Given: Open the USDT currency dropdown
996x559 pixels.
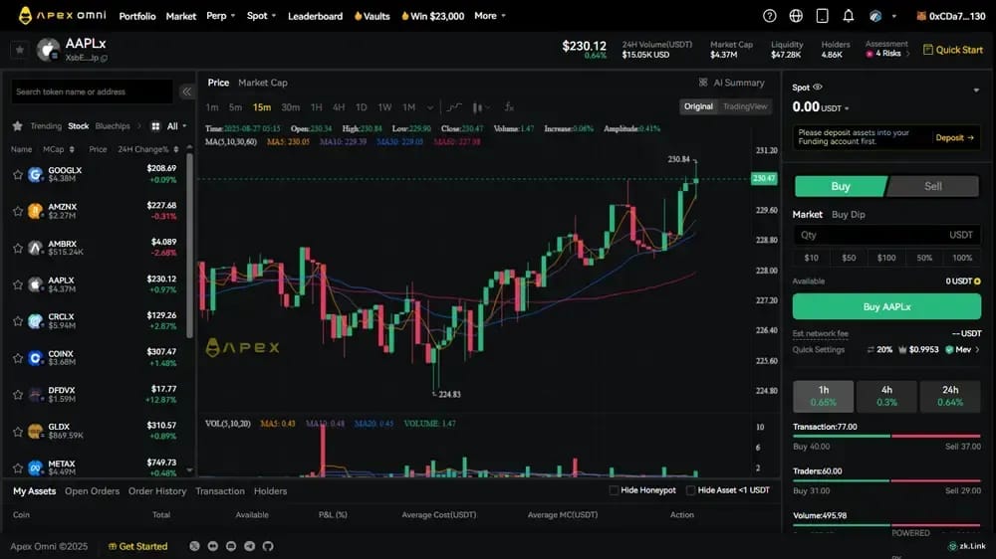Looking at the screenshot, I should tap(835, 108).
